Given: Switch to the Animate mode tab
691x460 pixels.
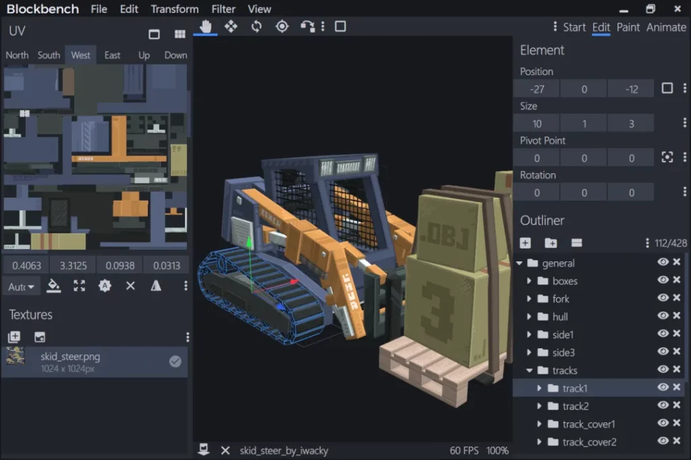Looking at the screenshot, I should tap(666, 27).
